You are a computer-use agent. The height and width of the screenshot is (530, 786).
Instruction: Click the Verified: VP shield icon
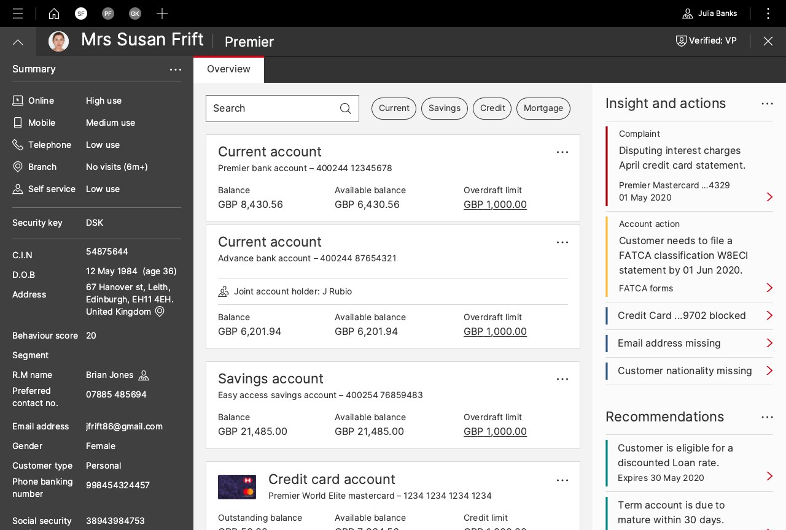[681, 40]
